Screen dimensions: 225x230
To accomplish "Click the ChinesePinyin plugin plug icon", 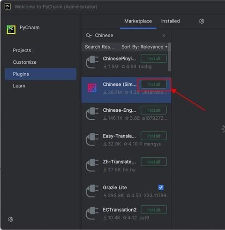I will coord(92,62).
